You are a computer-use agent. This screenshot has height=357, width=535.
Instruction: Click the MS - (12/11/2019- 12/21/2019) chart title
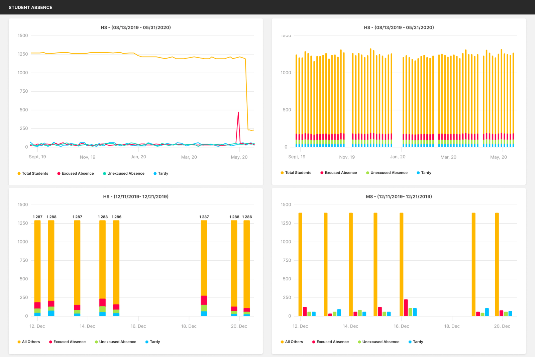(x=399, y=196)
